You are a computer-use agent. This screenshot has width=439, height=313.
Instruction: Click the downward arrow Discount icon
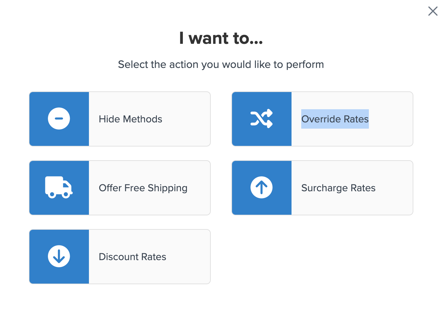click(x=59, y=256)
